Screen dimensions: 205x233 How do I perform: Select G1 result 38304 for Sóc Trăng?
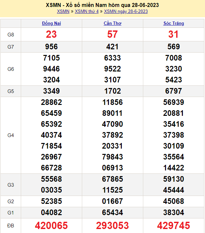pos(174,212)
